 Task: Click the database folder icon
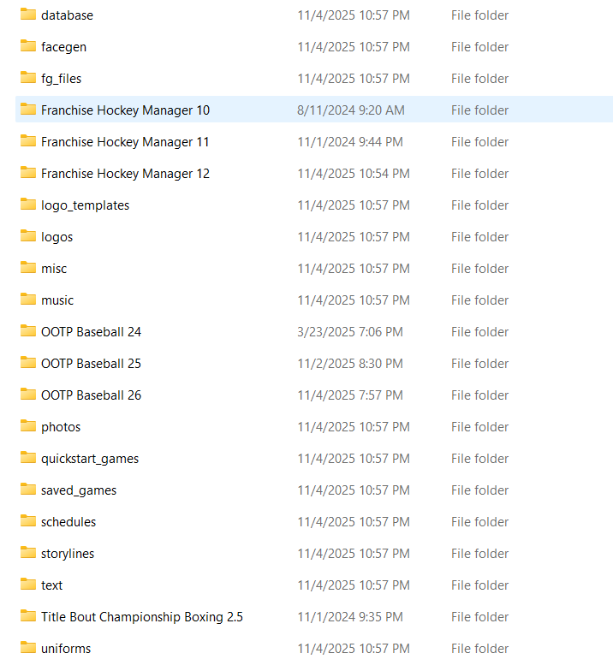pyautogui.click(x=28, y=15)
